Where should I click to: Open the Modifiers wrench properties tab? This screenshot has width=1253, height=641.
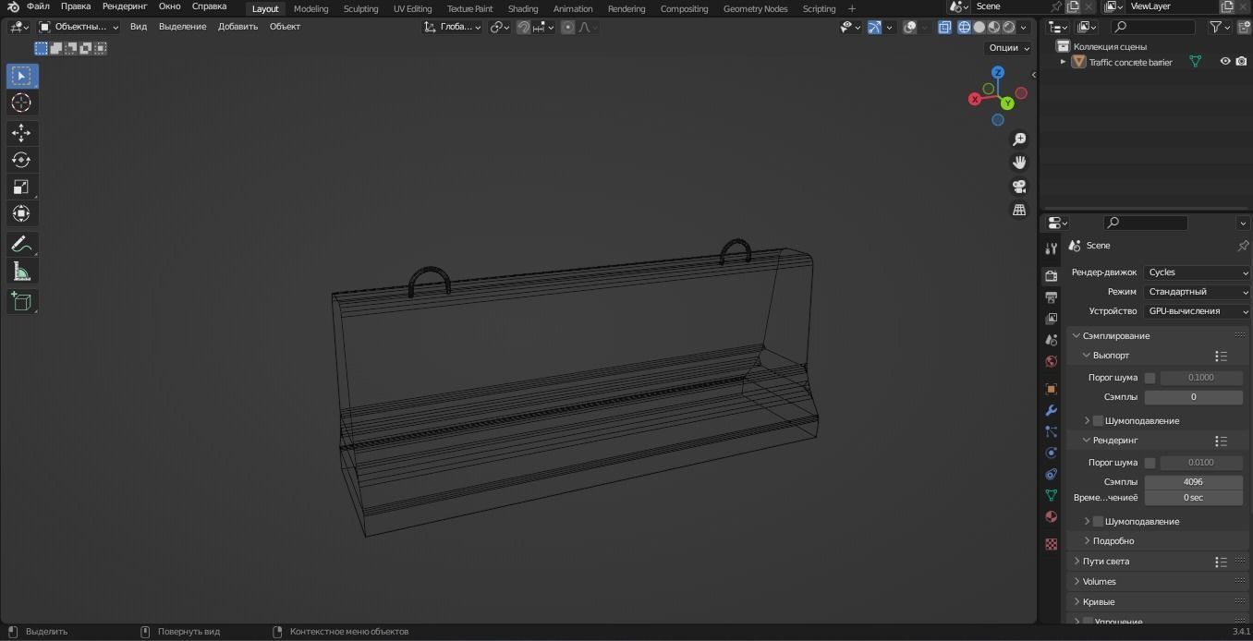coord(1051,410)
